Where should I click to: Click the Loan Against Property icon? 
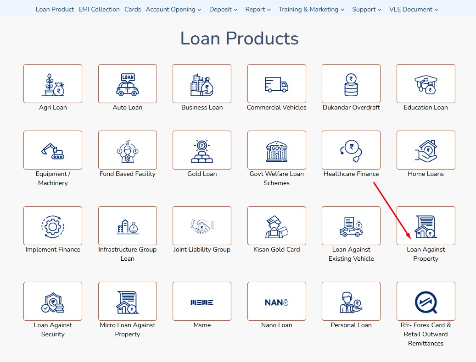click(426, 226)
